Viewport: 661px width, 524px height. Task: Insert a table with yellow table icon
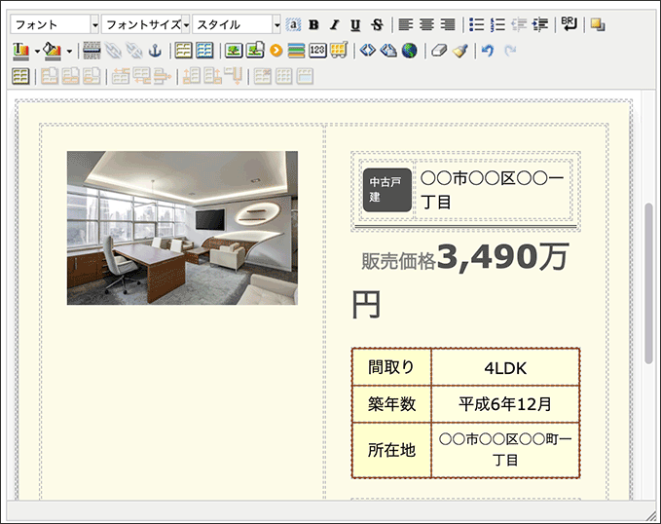(x=183, y=51)
